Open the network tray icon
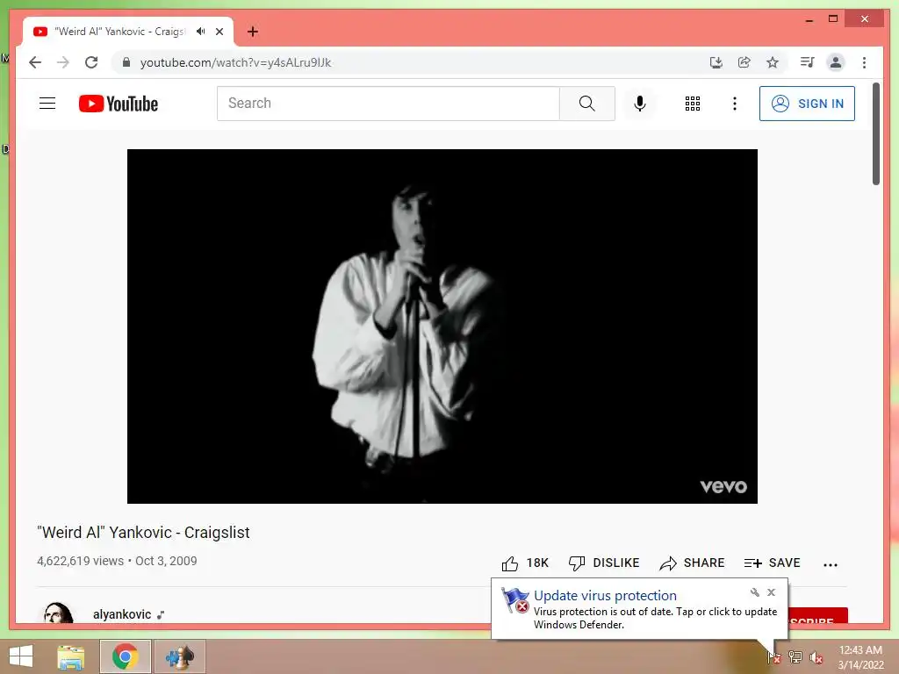Viewport: 899px width, 674px height. click(795, 656)
